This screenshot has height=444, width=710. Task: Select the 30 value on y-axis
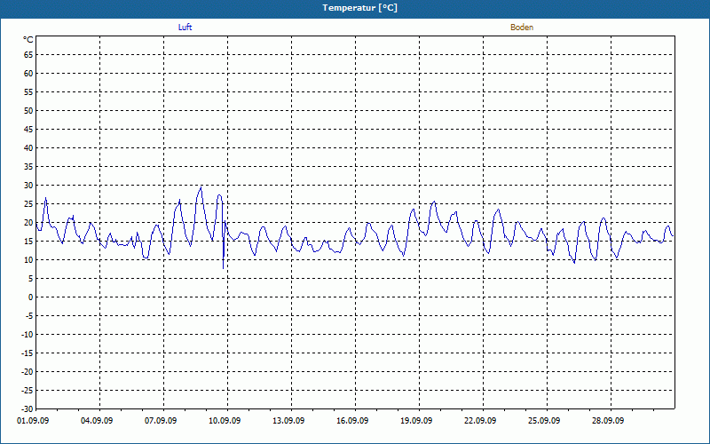(x=28, y=186)
